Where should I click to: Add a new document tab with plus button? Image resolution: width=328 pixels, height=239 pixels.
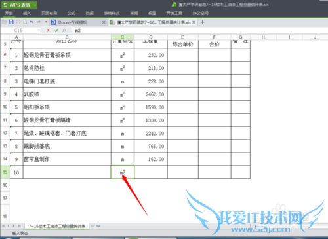tap(203, 22)
